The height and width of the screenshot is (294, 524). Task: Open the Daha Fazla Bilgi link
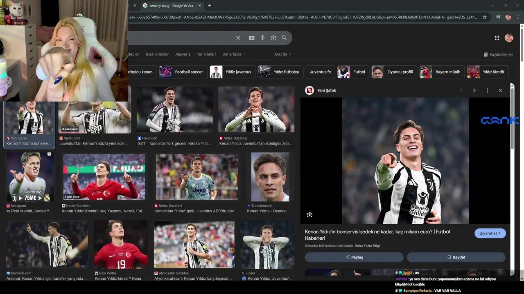[x=367, y=246]
